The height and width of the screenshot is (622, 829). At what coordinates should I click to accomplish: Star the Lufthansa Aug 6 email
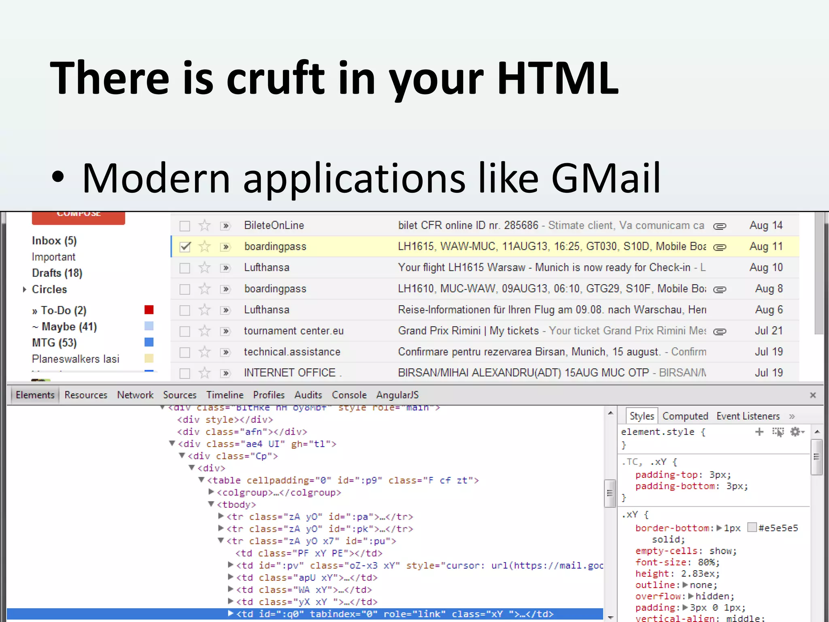(x=204, y=310)
